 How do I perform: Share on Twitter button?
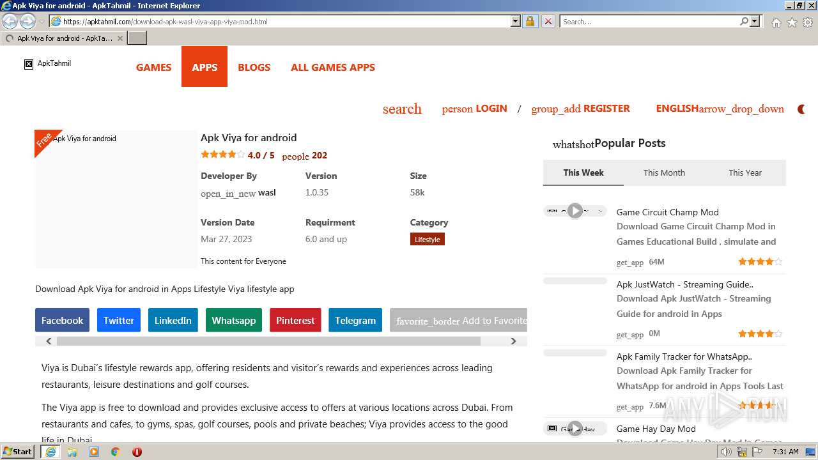(119, 320)
